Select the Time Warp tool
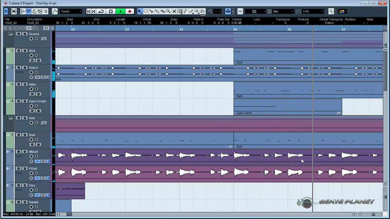The image size is (390, 219). click(x=180, y=11)
